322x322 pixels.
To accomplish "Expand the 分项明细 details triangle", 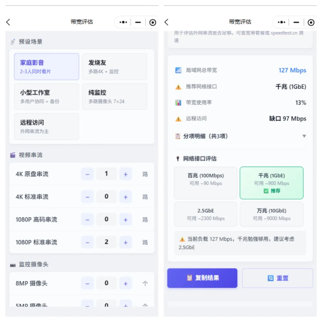I will (x=304, y=136).
